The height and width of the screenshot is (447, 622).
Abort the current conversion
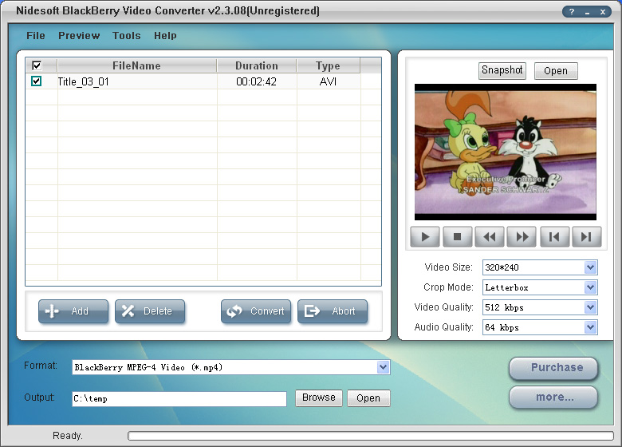pos(333,311)
